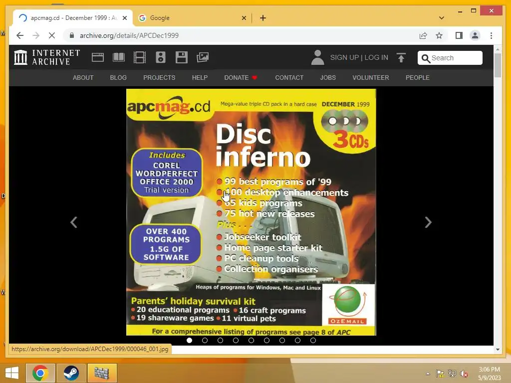Open the JOBS link
Screen dimensions: 511x383
328,77
